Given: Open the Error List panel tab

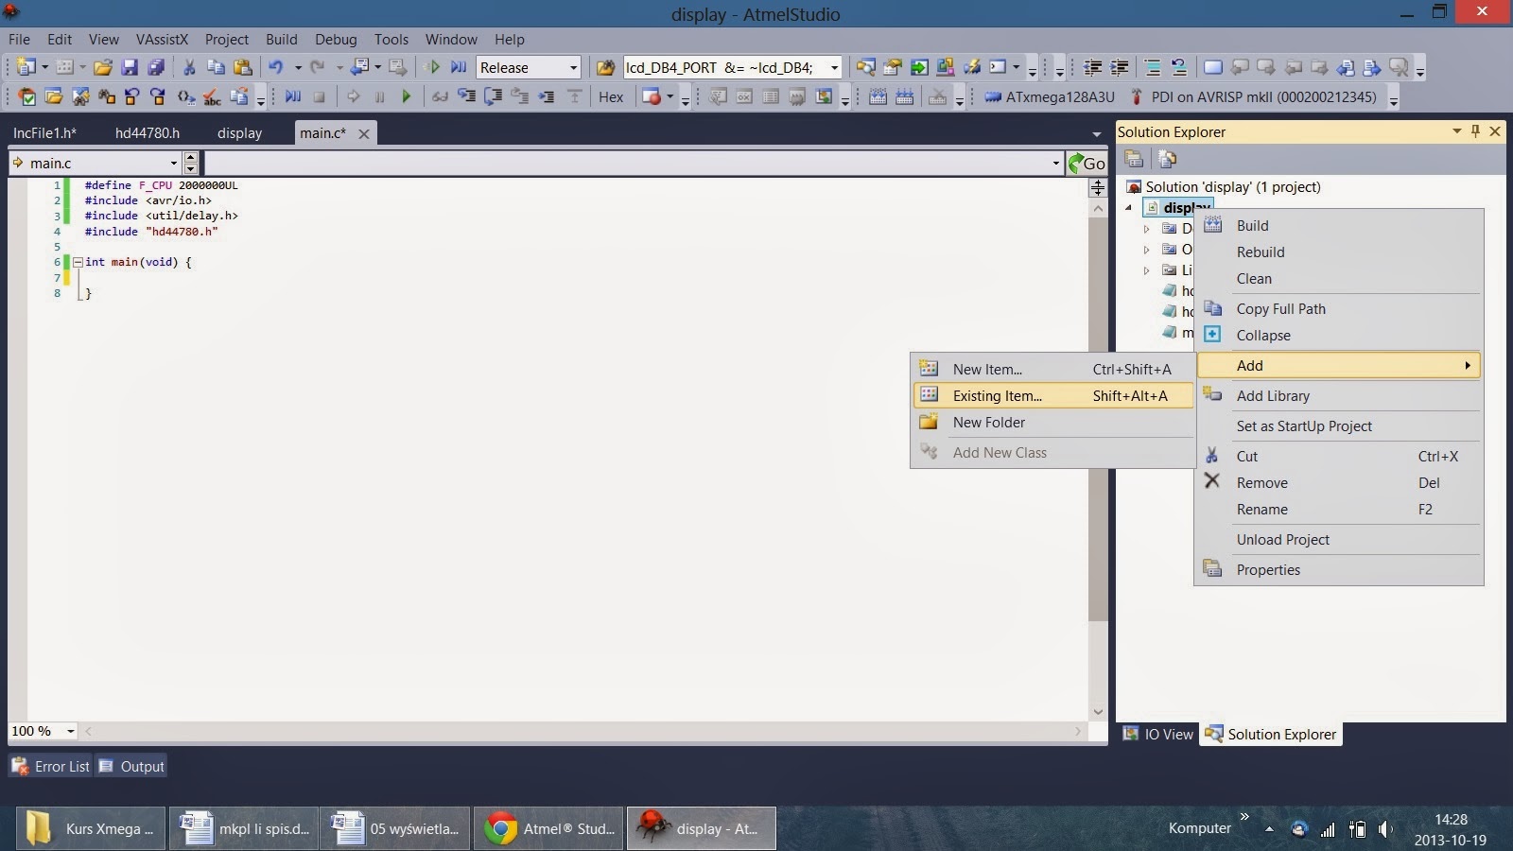Looking at the screenshot, I should (52, 766).
